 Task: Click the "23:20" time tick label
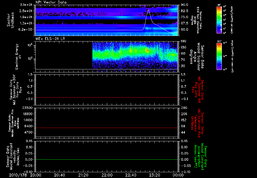(154, 175)
